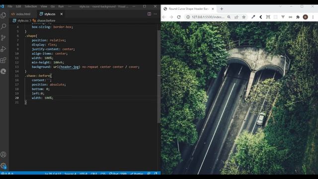Open the Edge browser tools sidebar icon
The height and width of the screenshot is (179, 318).
point(3,71)
